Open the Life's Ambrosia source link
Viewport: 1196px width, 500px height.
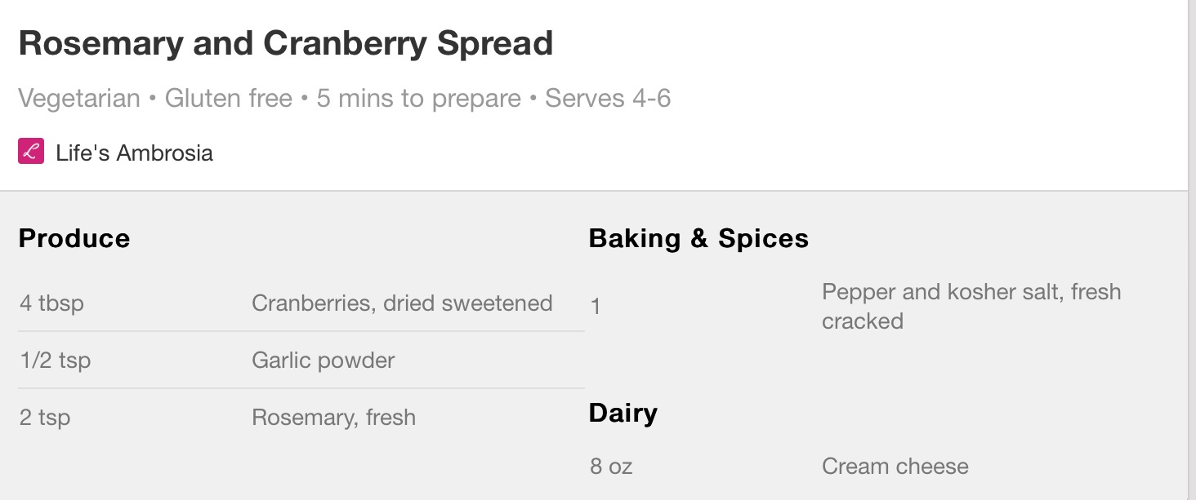134,153
